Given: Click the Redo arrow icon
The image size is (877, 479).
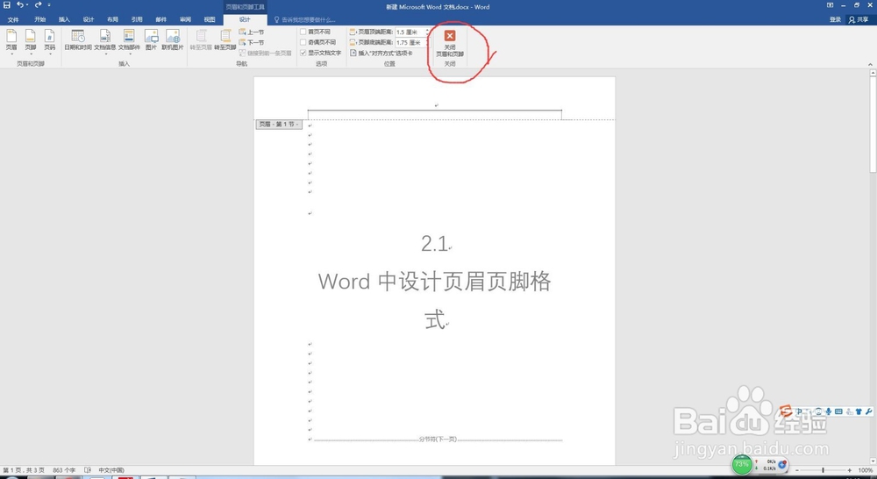Looking at the screenshot, I should [38, 5].
